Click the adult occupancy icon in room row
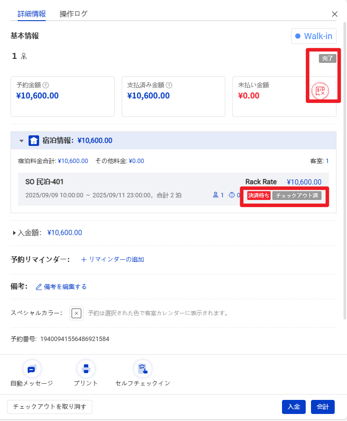 pos(215,195)
